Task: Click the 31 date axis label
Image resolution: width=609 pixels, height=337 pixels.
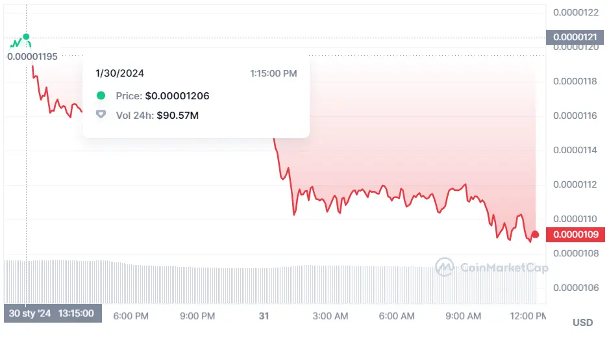Action: (264, 316)
